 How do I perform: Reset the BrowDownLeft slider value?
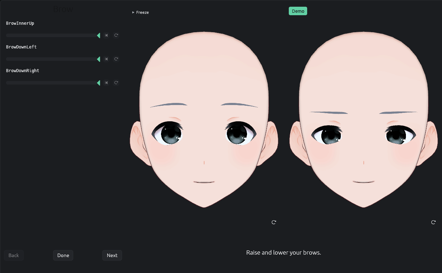click(116, 59)
